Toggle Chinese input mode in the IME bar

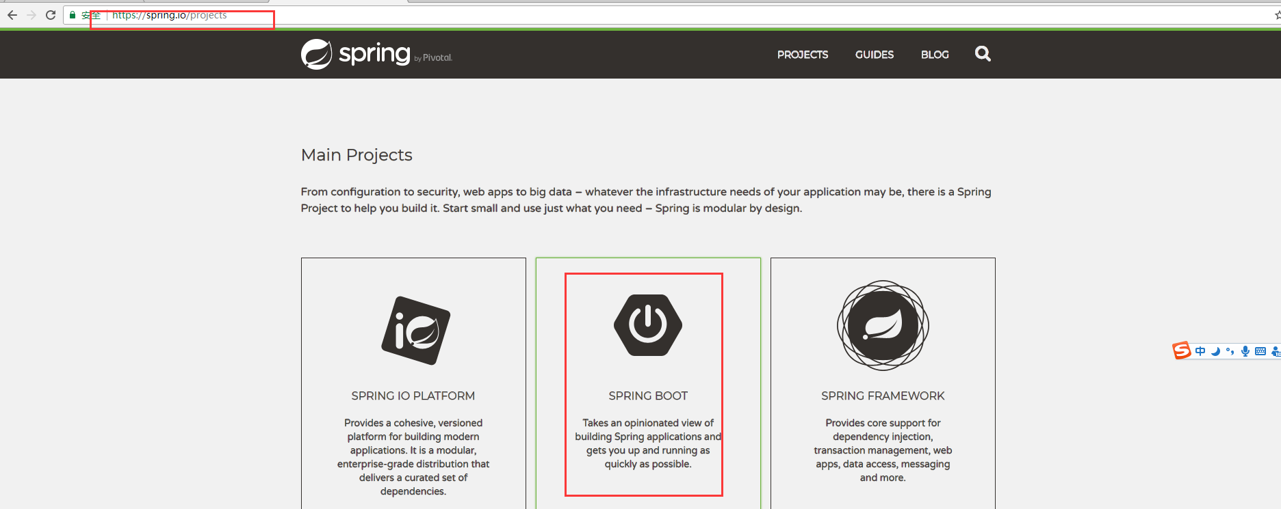(1200, 351)
